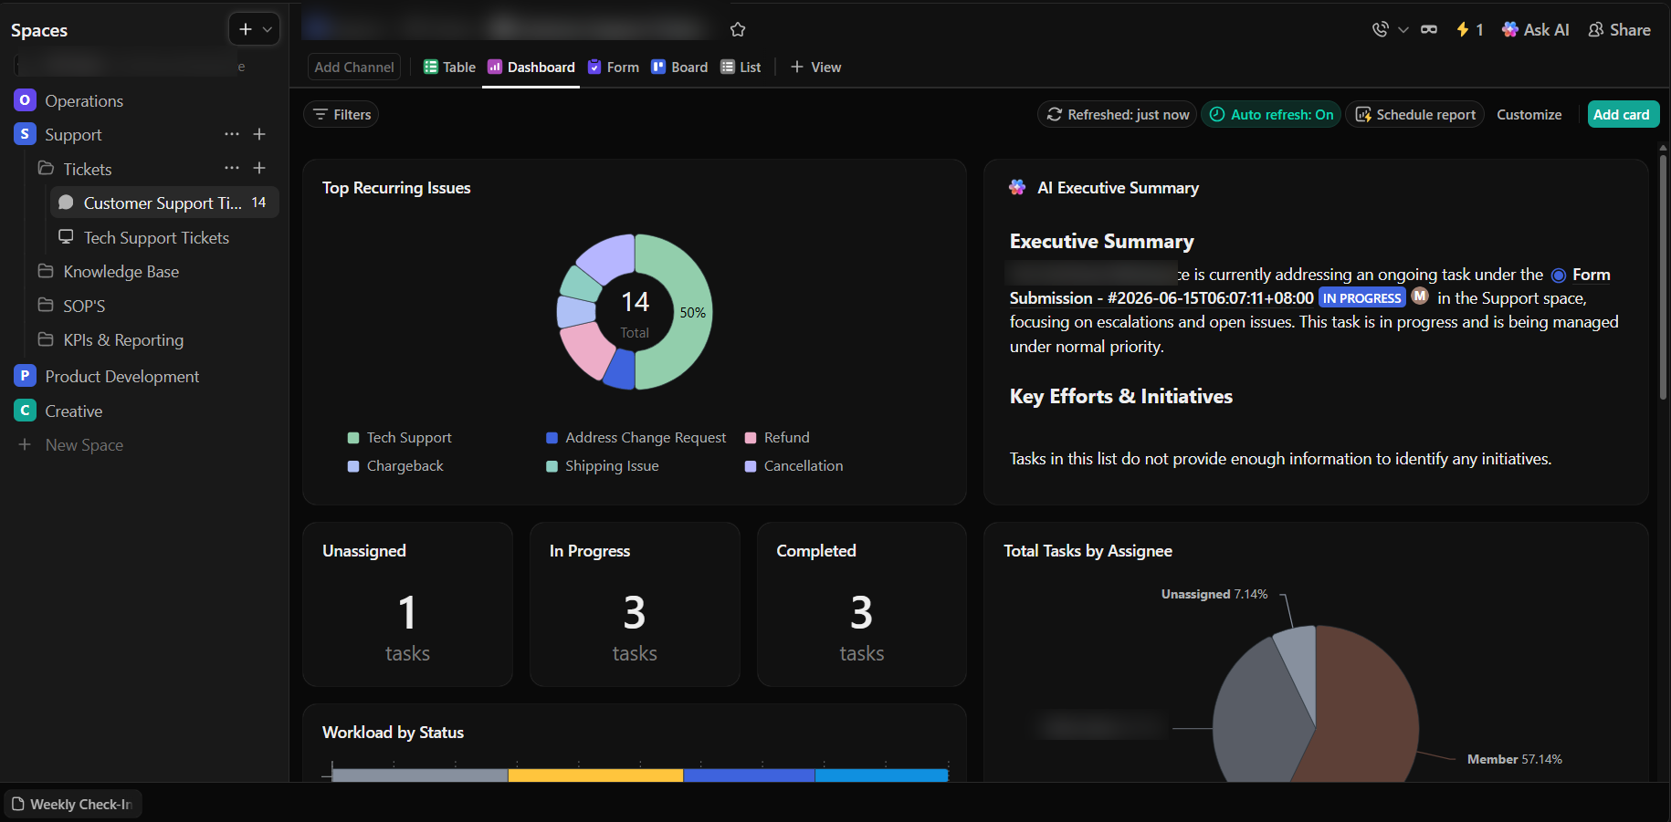Expand the Spaces plus dropdown arrow
This screenshot has width=1671, height=822.
tap(268, 30)
